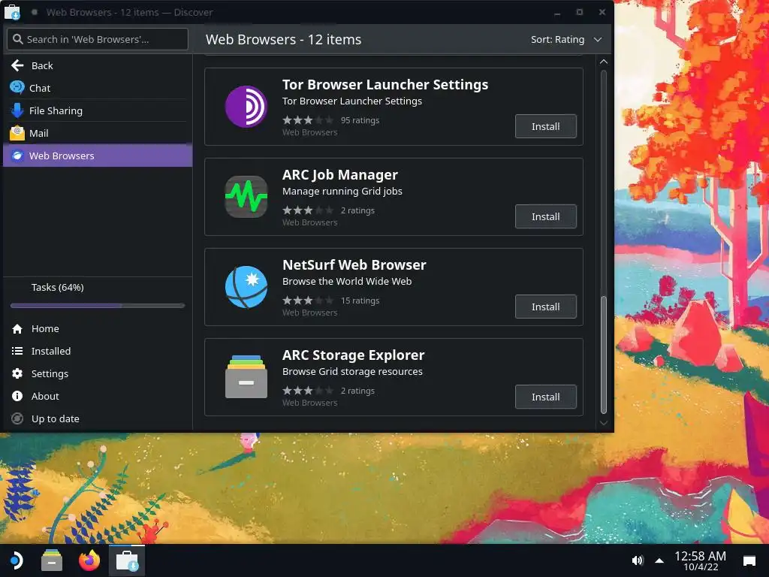Open the file manager from the taskbar
Viewport: 769px width, 577px height.
point(52,560)
